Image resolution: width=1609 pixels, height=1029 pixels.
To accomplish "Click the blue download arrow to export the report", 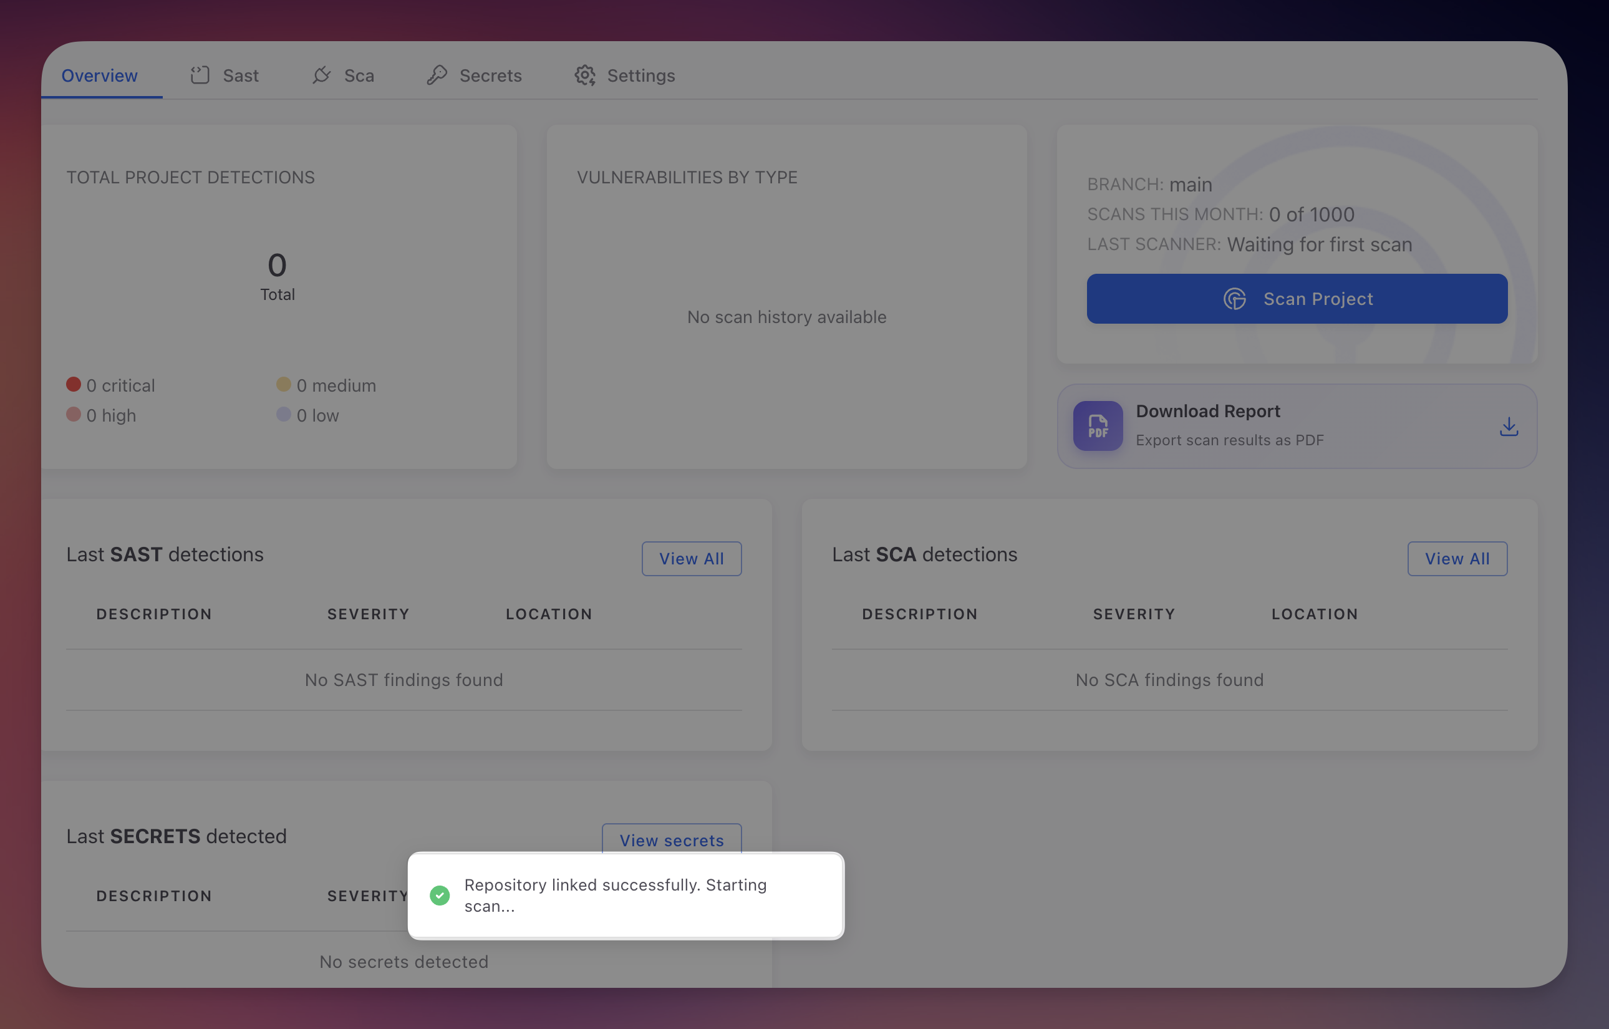I will (1509, 427).
